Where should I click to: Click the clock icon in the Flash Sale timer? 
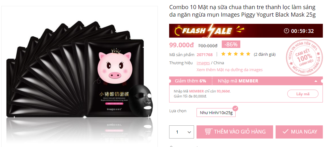coord(286,31)
